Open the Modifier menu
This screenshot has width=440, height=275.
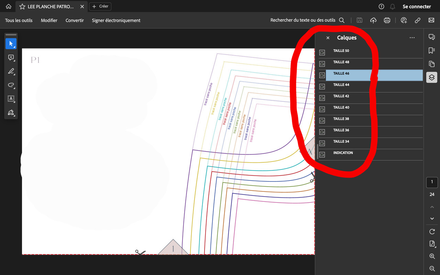(49, 20)
